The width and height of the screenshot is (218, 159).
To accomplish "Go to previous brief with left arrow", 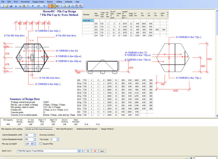I will (x=33, y=6).
